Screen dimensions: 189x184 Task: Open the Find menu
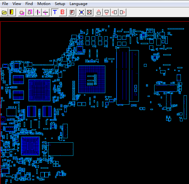(x=29, y=4)
